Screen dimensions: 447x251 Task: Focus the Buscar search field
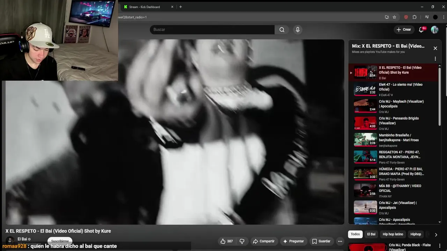pos(212,30)
